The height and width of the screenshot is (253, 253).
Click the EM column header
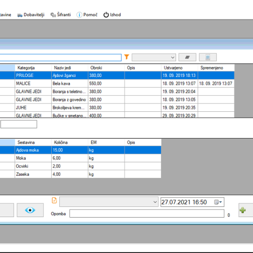pos(106,143)
